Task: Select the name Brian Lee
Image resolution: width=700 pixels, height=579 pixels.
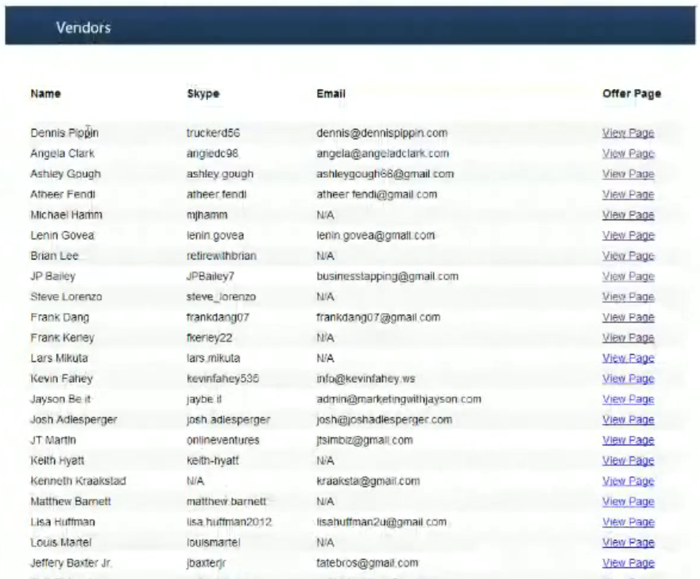Action: coord(54,256)
